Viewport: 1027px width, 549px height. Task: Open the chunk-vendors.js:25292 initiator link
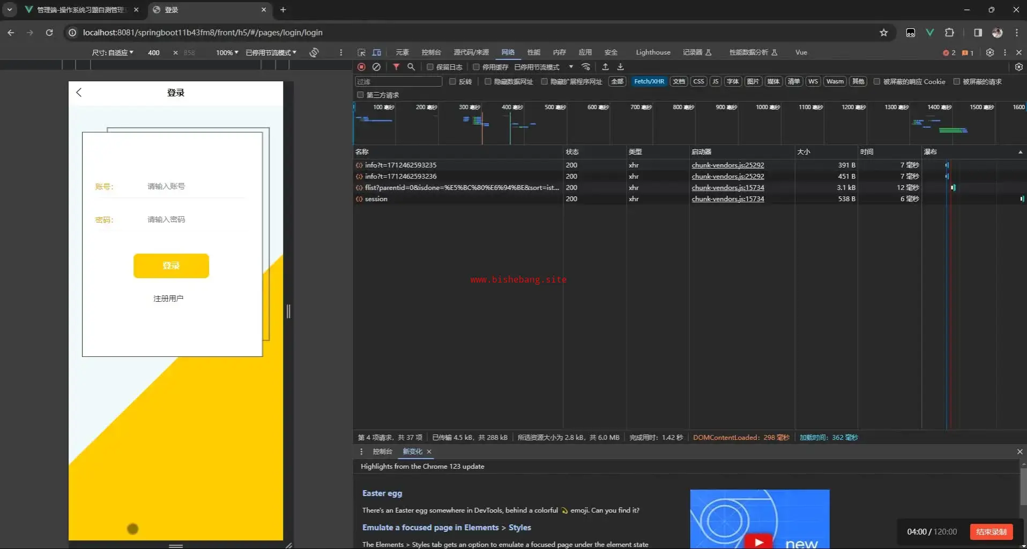click(727, 165)
